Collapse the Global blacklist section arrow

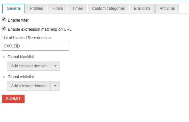coord(4,57)
